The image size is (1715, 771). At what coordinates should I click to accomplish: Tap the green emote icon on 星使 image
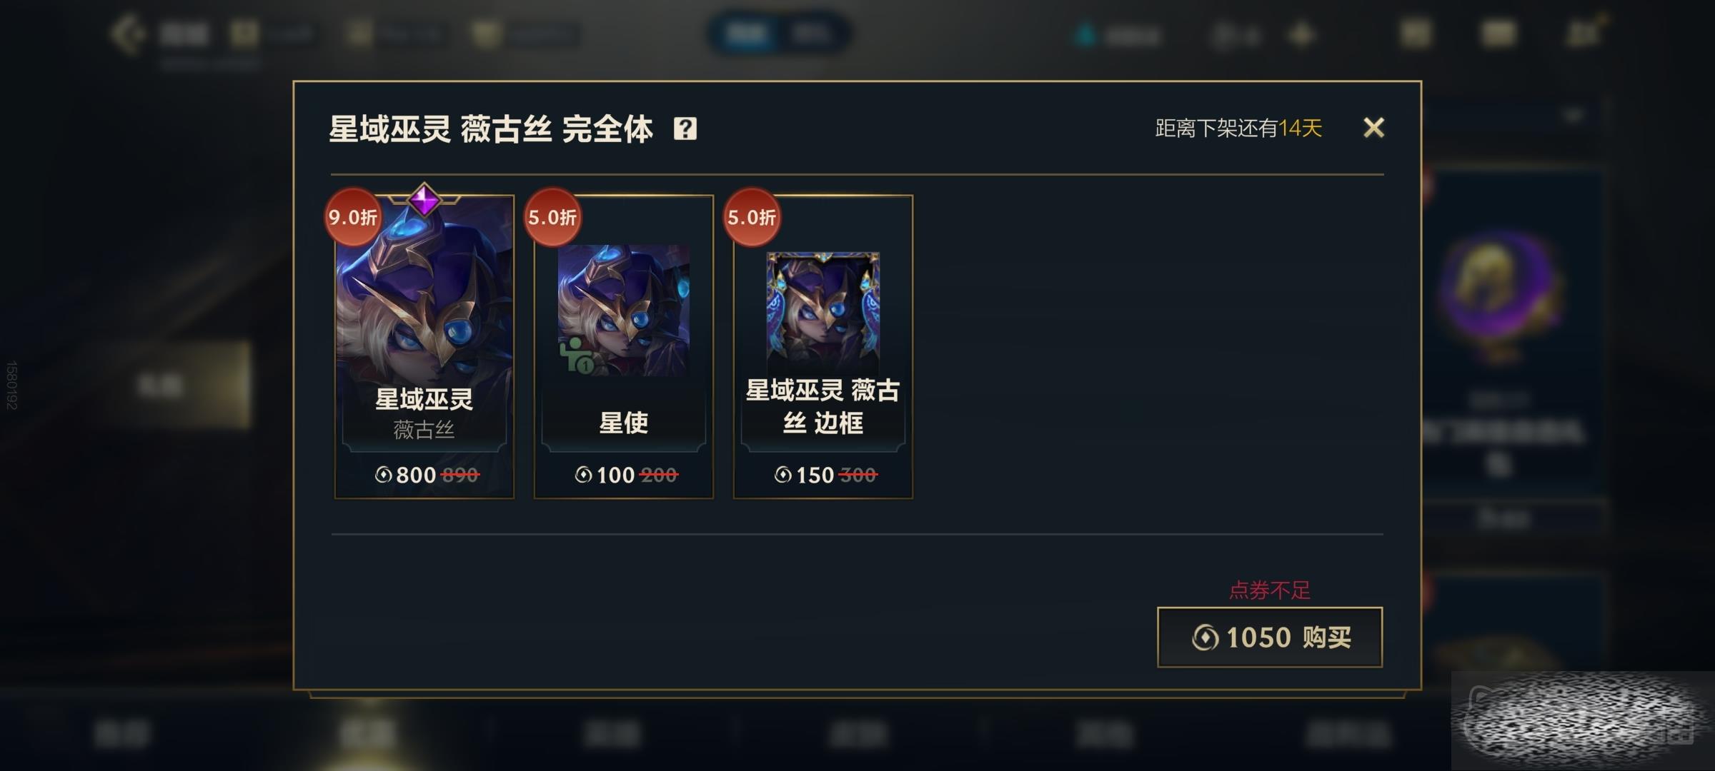pyautogui.click(x=577, y=355)
